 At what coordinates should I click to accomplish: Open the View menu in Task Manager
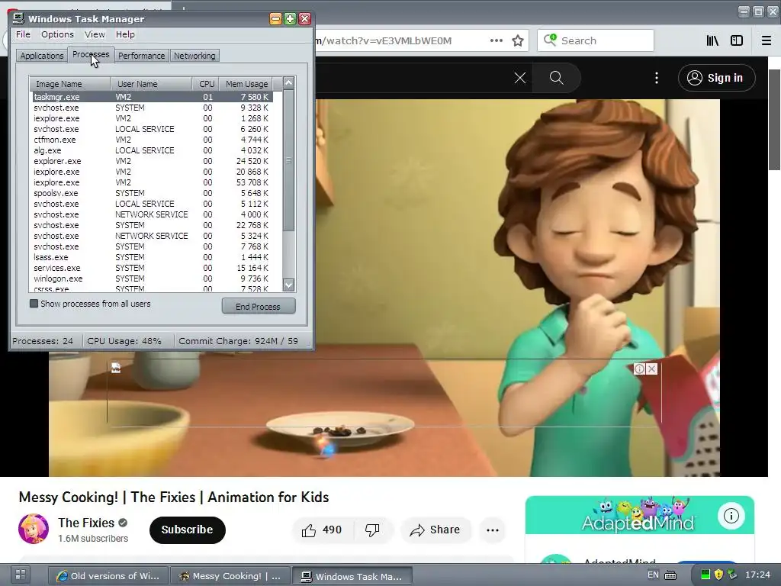tap(95, 34)
